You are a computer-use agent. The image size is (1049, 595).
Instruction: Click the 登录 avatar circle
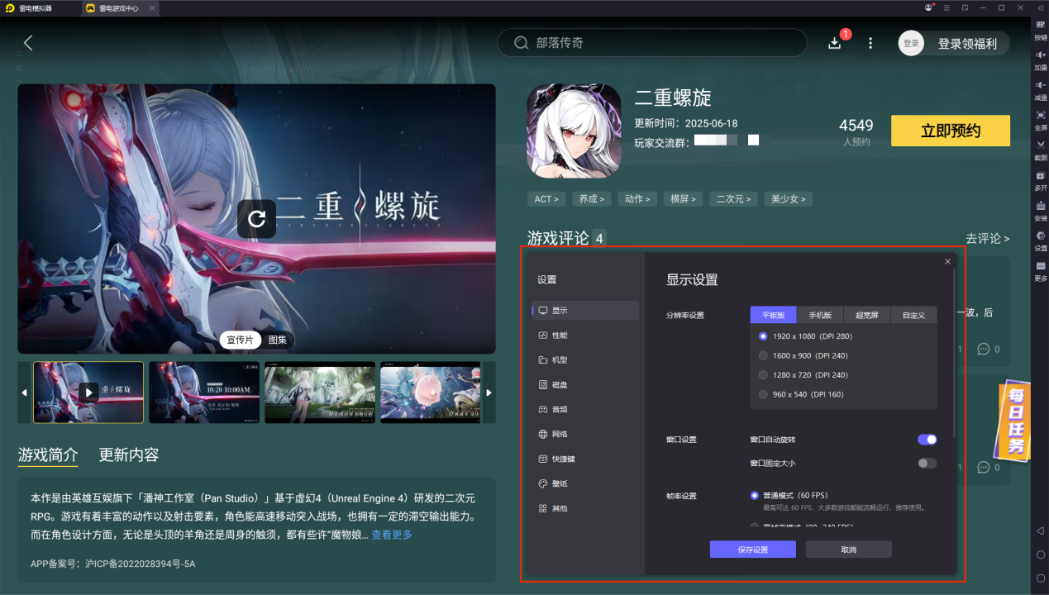point(911,44)
